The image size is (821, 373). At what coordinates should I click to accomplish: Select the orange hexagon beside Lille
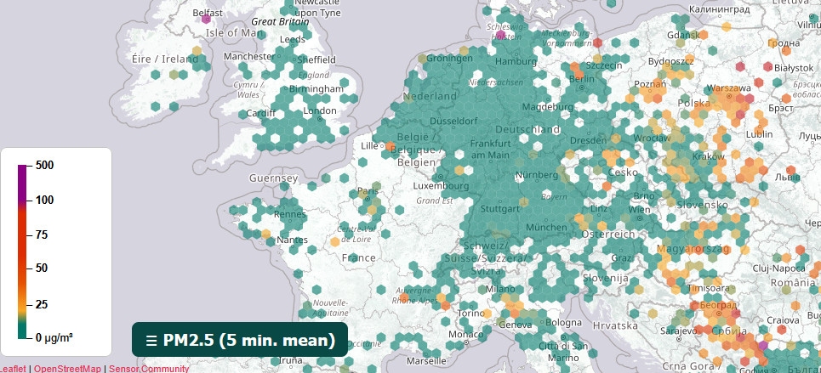point(391,147)
